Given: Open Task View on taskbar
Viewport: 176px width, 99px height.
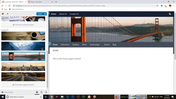Looking at the screenshot, I should (x=46, y=97).
